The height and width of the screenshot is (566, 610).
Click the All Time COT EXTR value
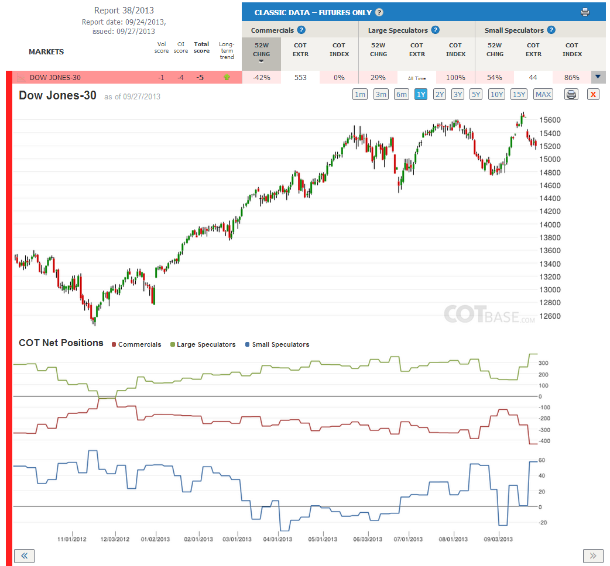pyautogui.click(x=417, y=78)
